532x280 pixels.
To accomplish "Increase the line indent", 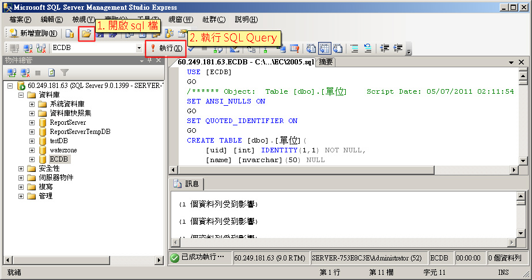I will 398,48.
